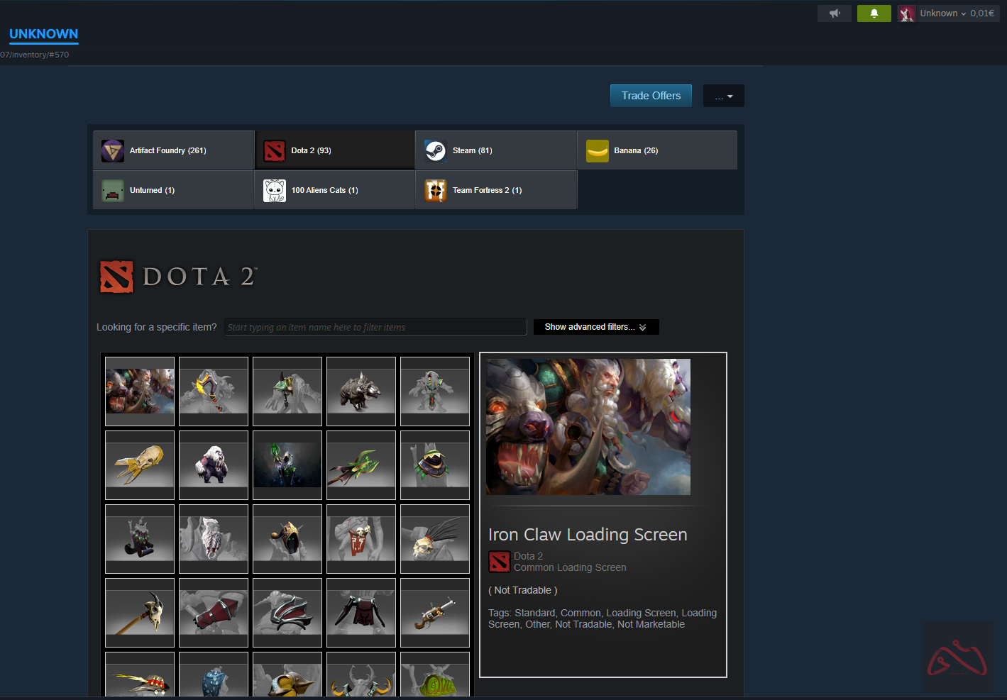This screenshot has height=700, width=1007.
Task: Click the megaphone announcements icon
Action: (834, 13)
